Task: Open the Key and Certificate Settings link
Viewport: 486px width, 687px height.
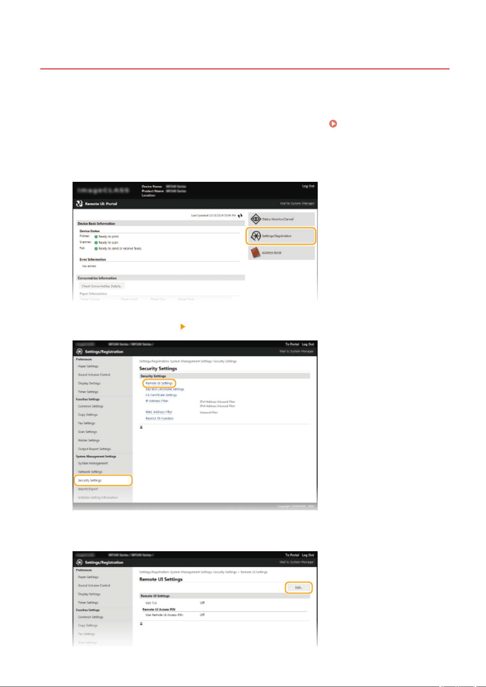Action: [x=165, y=389]
